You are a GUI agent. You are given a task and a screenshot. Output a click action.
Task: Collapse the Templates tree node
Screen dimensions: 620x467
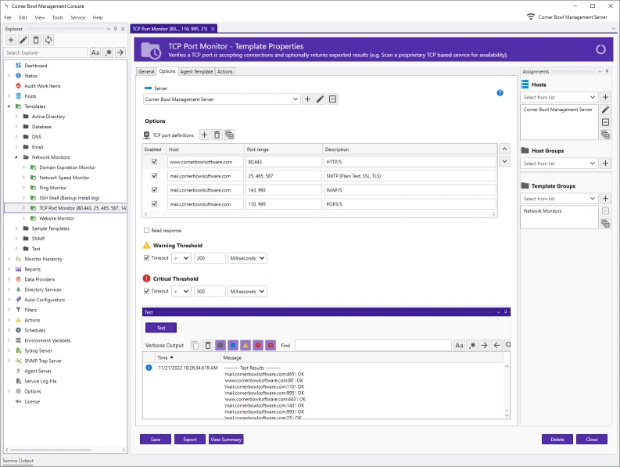9,106
